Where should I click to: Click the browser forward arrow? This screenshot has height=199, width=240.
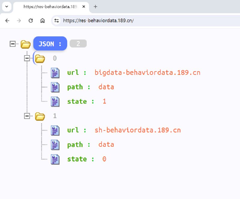tap(19, 20)
